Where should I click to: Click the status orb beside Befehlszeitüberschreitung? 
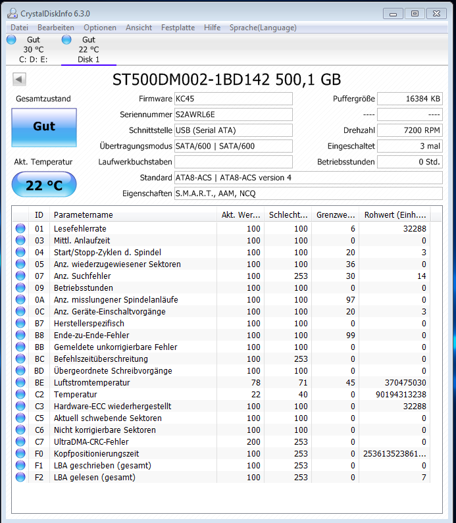[20, 359]
